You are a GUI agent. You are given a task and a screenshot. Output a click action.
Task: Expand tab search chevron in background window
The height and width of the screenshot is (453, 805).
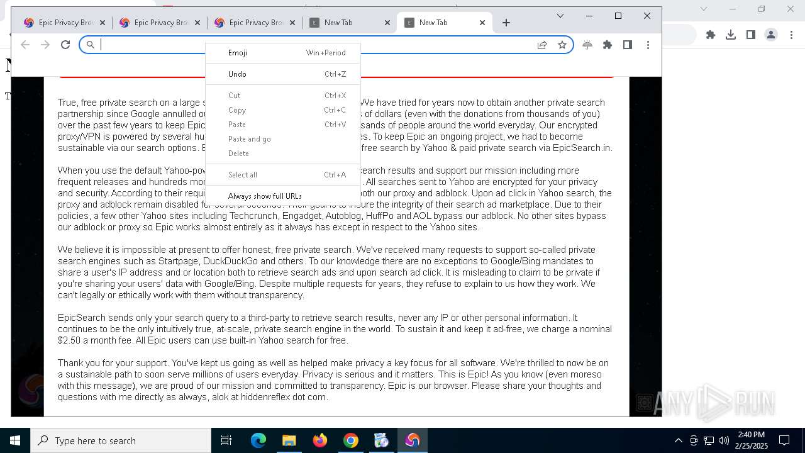[x=704, y=9]
